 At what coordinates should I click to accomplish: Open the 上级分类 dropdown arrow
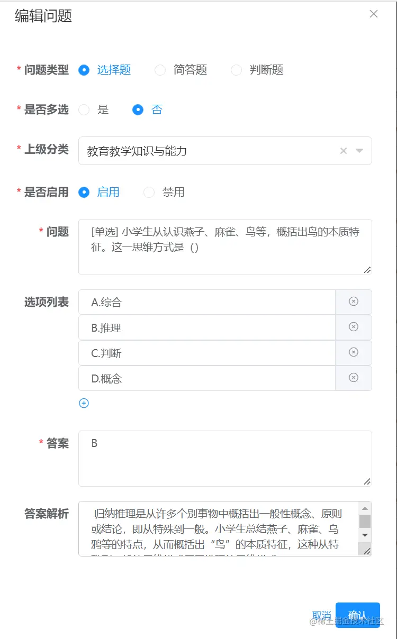point(359,151)
